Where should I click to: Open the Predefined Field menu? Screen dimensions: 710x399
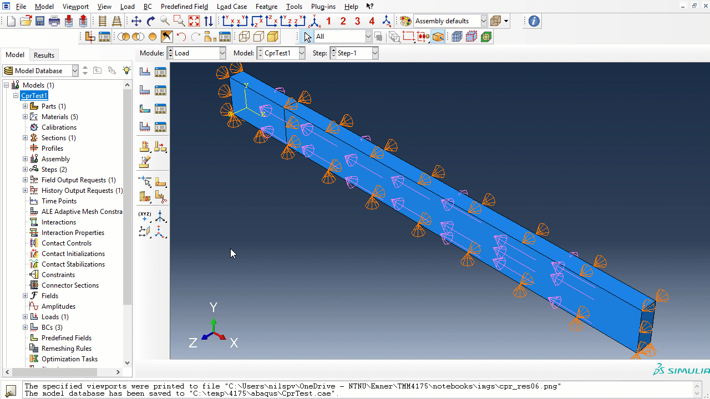184,7
